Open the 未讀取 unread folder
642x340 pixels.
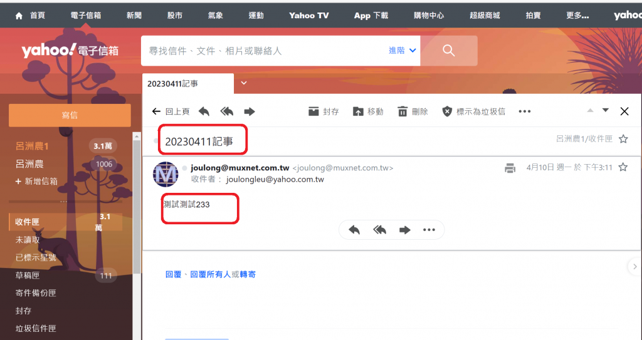pyautogui.click(x=28, y=240)
